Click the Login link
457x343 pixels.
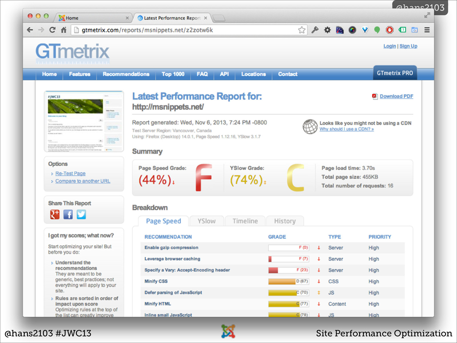pyautogui.click(x=390, y=46)
